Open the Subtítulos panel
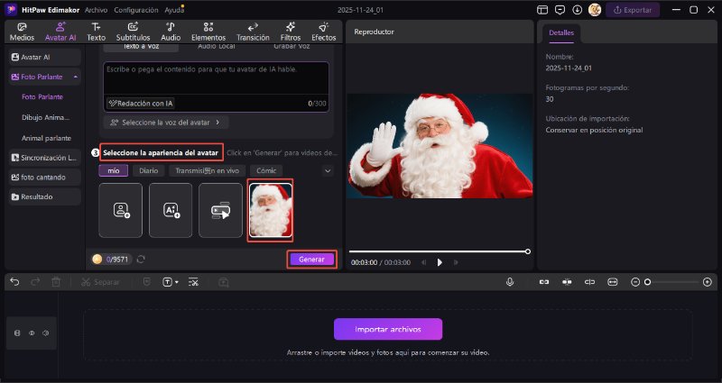Screen dimensions: 722x383 point(133,32)
